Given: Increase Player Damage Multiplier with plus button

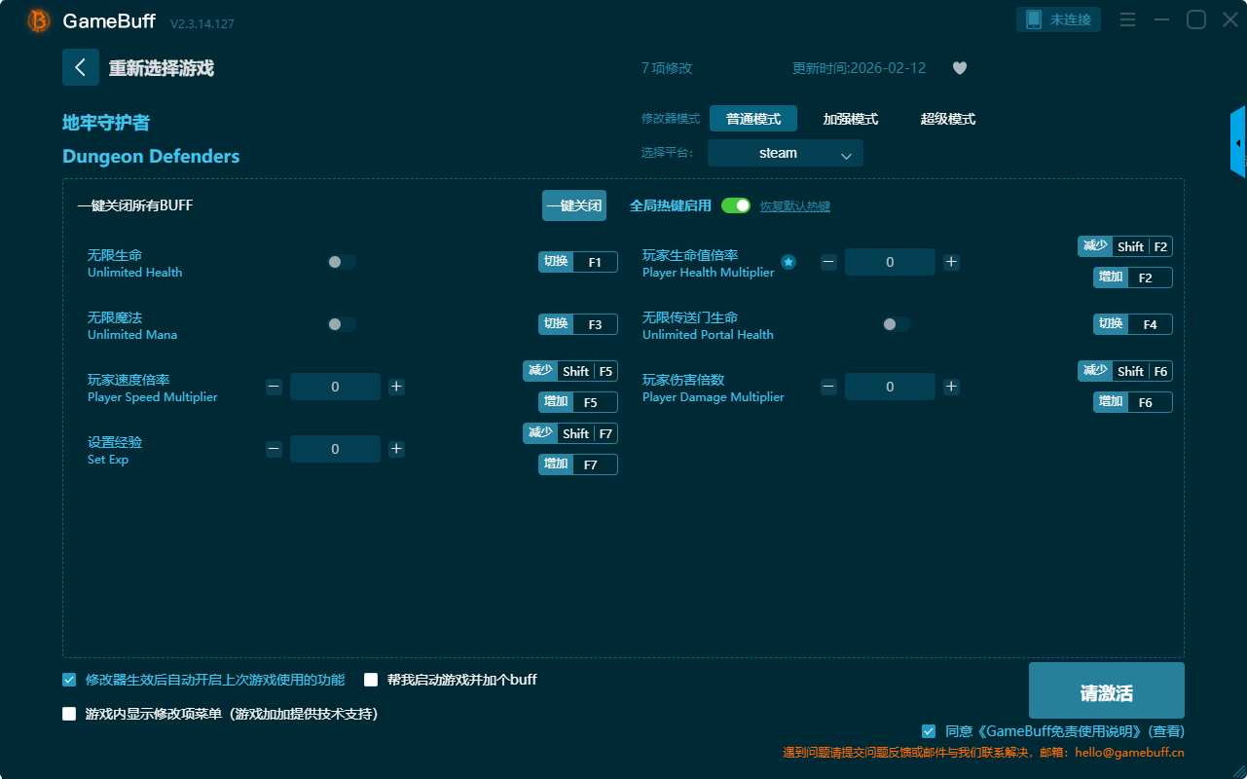Looking at the screenshot, I should pyautogui.click(x=951, y=387).
